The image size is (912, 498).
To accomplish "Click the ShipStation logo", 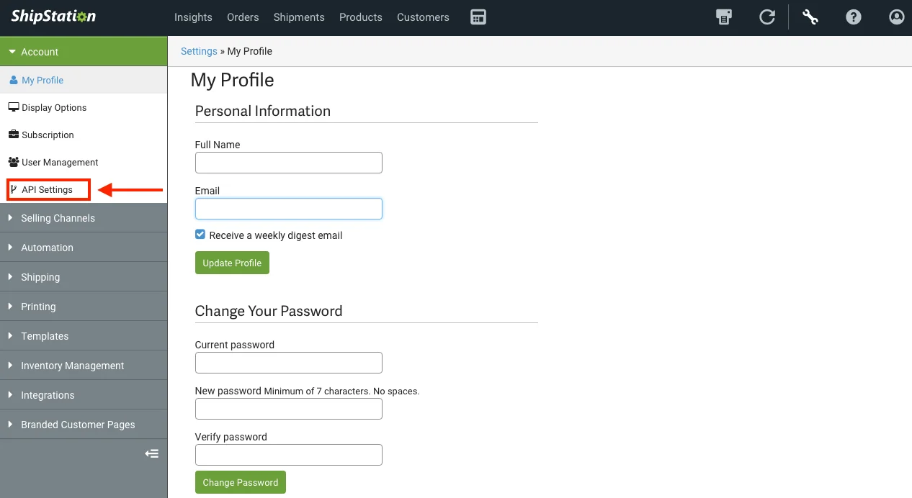I will 53,17.
